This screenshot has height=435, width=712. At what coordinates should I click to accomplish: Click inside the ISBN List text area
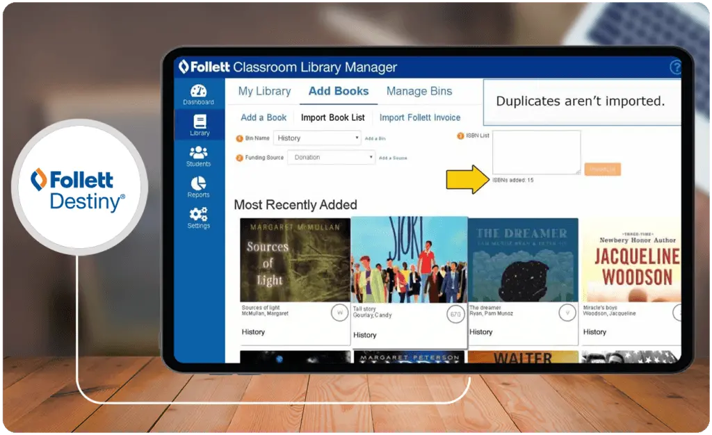536,152
